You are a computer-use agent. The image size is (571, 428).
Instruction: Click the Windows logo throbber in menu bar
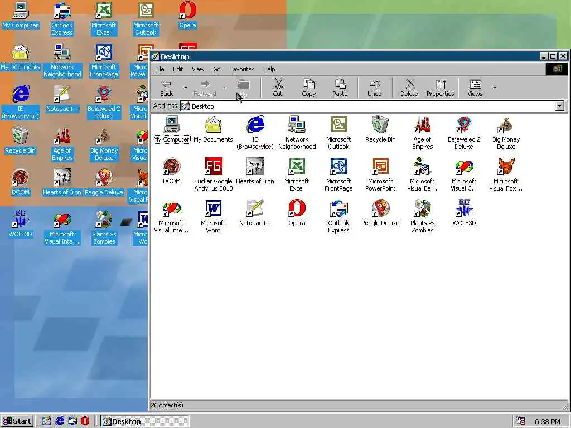(x=557, y=69)
